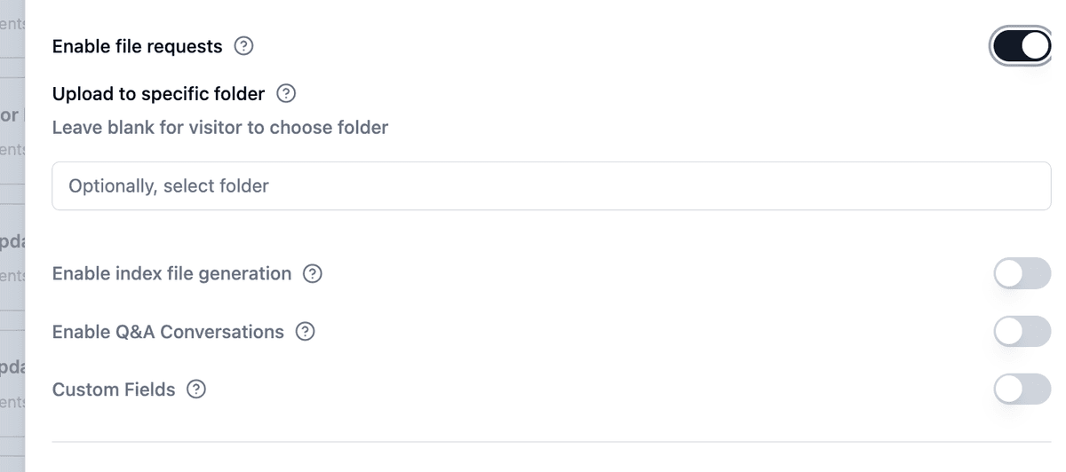Viewport: 1066px width, 472px height.
Task: Show help for Enable Q&A Conversations
Action: pos(305,332)
